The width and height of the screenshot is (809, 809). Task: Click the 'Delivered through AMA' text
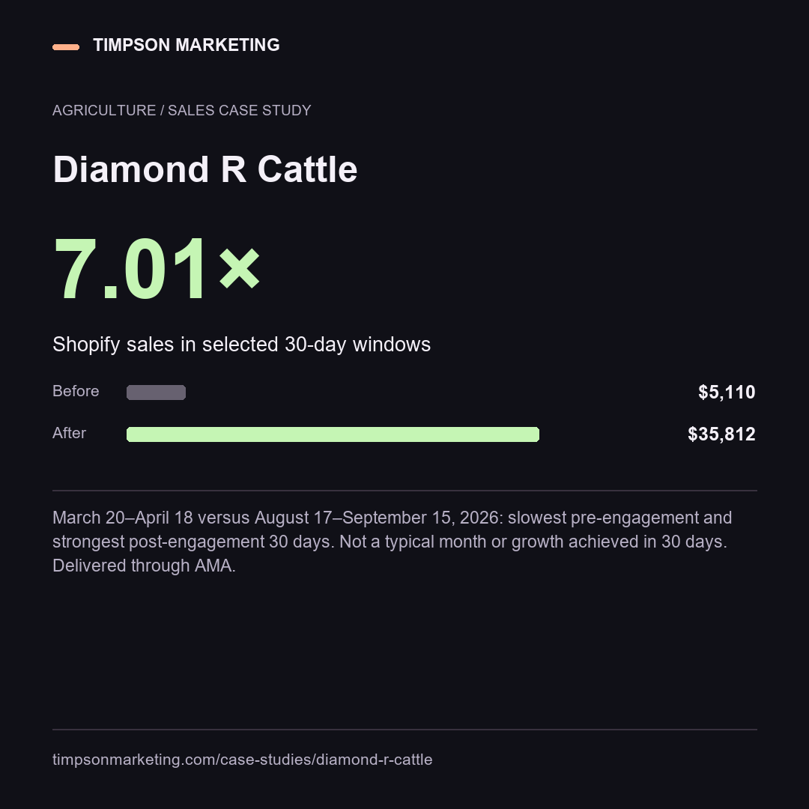pos(144,566)
